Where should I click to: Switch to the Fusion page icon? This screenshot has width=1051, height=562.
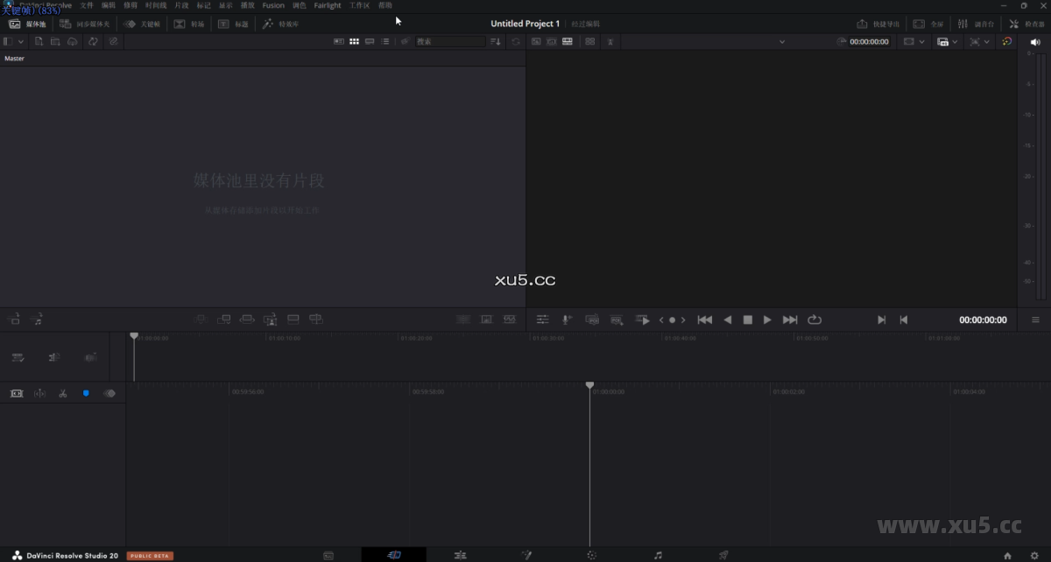[x=526, y=555]
